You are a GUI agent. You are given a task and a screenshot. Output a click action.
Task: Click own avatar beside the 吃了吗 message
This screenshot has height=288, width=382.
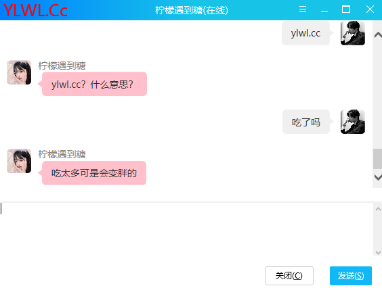352,122
